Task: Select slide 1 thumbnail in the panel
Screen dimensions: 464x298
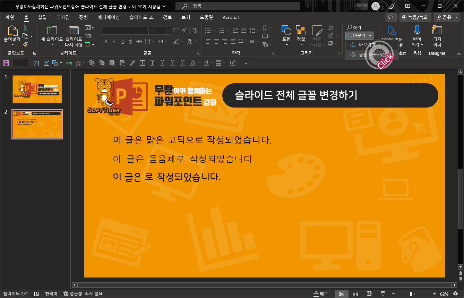Action: (37, 89)
